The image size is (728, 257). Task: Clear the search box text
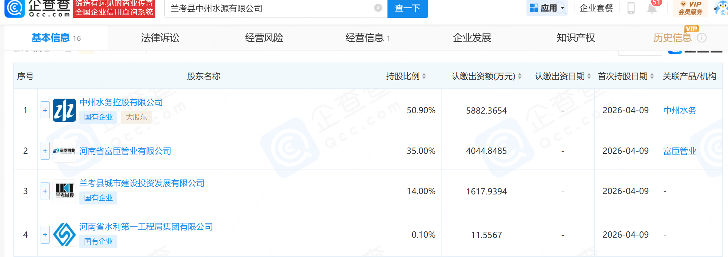378,8
